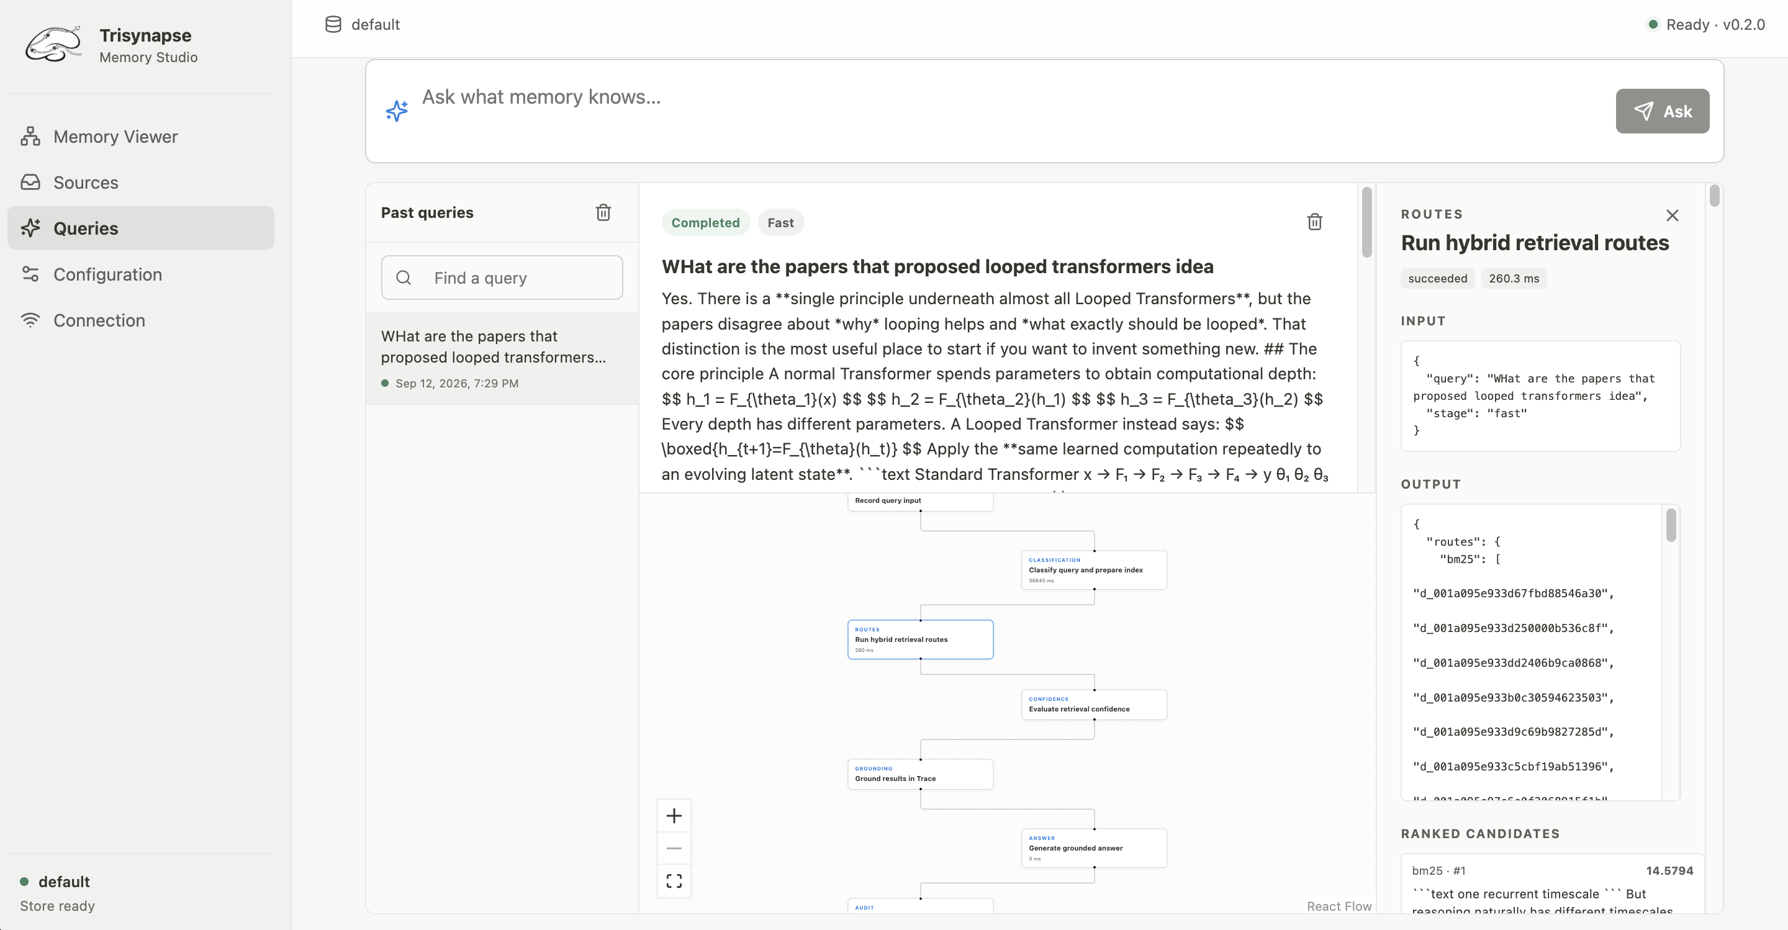Select the Classify query and prepare index node
This screenshot has height=930, width=1788.
[1094, 570]
